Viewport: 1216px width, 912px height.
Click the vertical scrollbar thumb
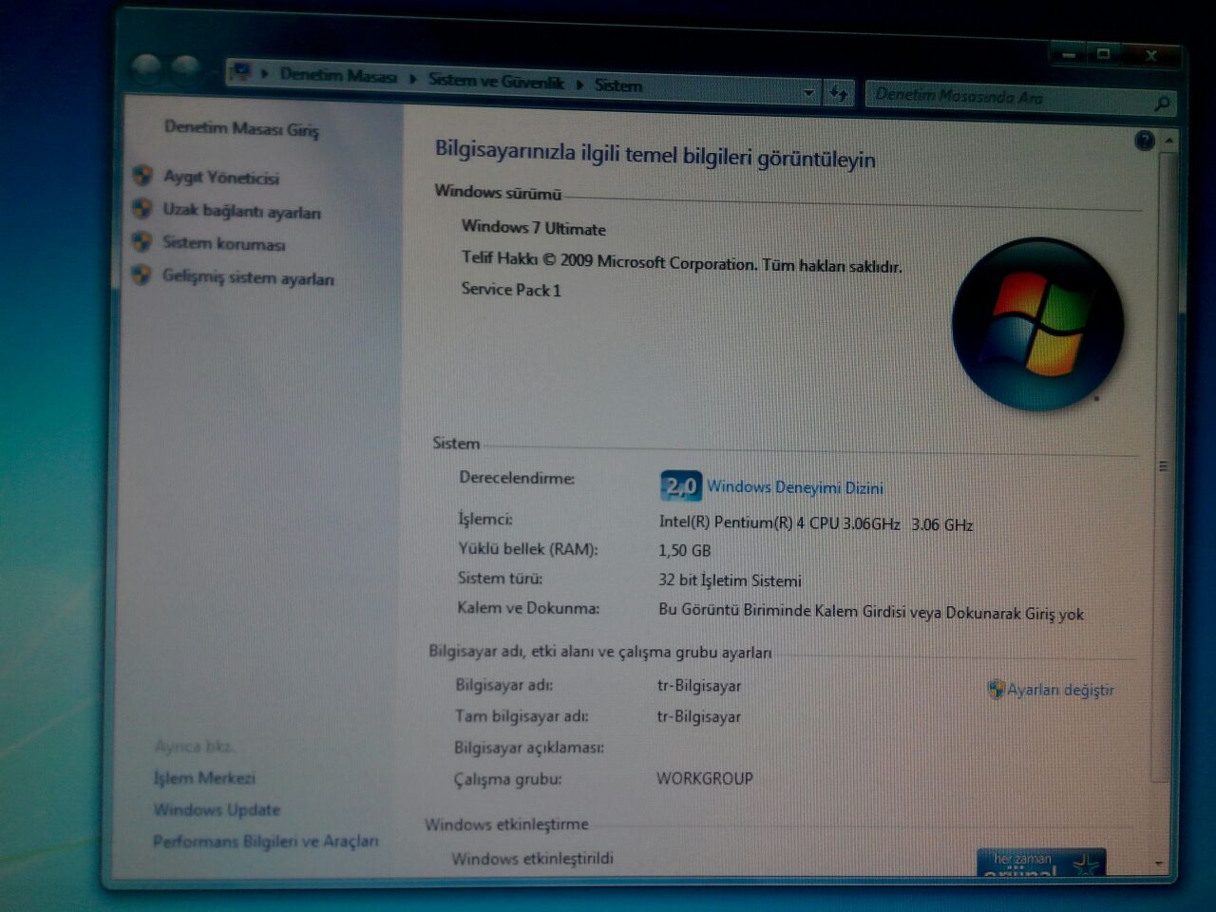pos(1166,467)
